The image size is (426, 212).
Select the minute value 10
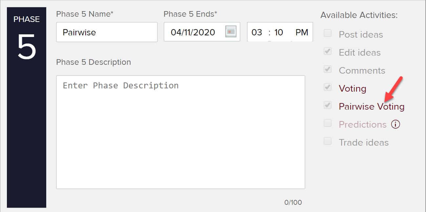(279, 32)
